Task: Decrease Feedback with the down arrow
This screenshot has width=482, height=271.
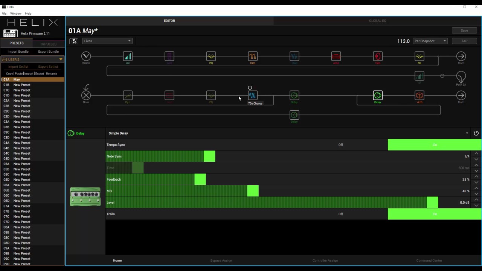Action: (x=476, y=183)
